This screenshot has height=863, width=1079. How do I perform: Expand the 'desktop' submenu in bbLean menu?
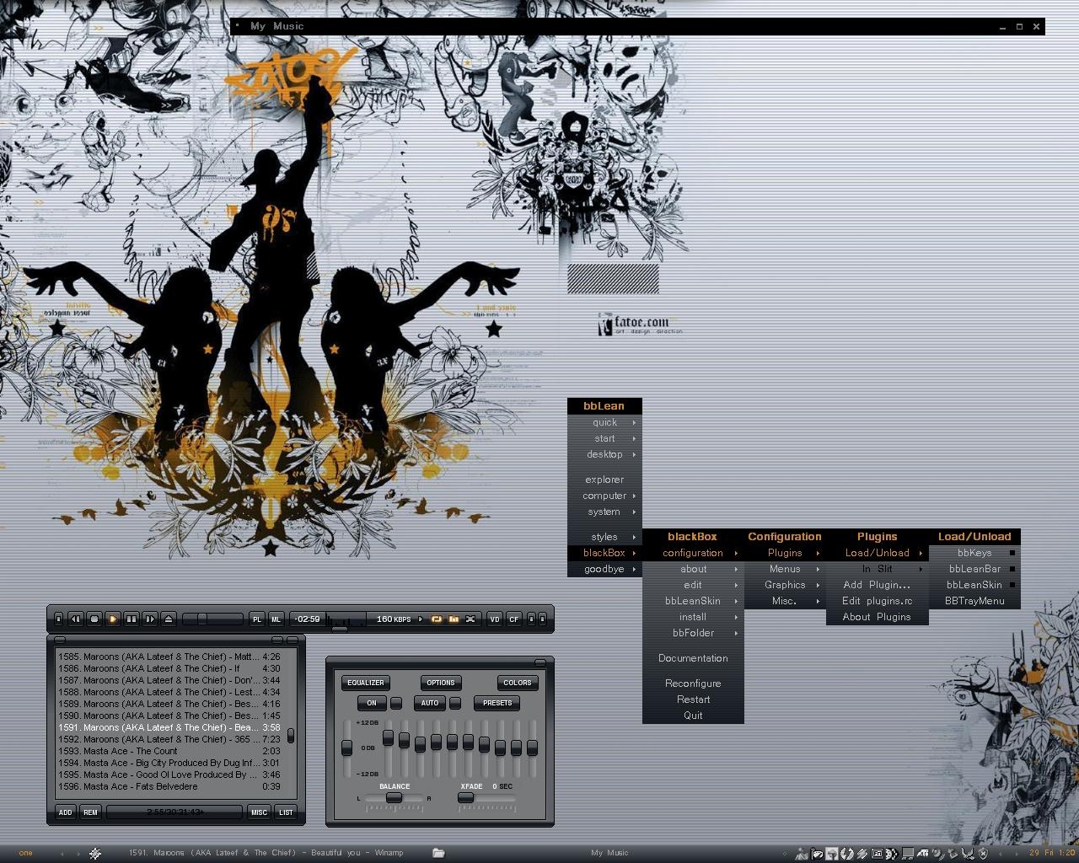pyautogui.click(x=604, y=454)
